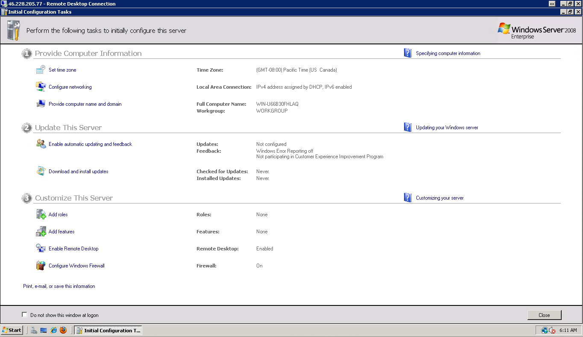
Task: Click the Remote Desktop connection bar pin icon
Action: coord(552,3)
